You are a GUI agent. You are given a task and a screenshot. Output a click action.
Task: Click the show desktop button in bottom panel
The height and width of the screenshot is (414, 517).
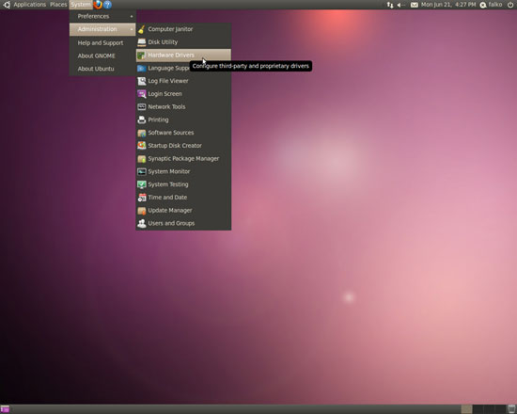coord(5,409)
